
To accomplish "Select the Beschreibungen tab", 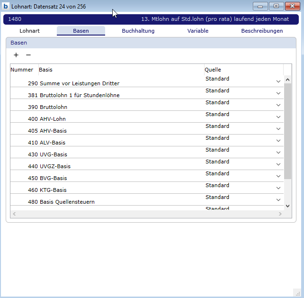I will click(262, 31).
